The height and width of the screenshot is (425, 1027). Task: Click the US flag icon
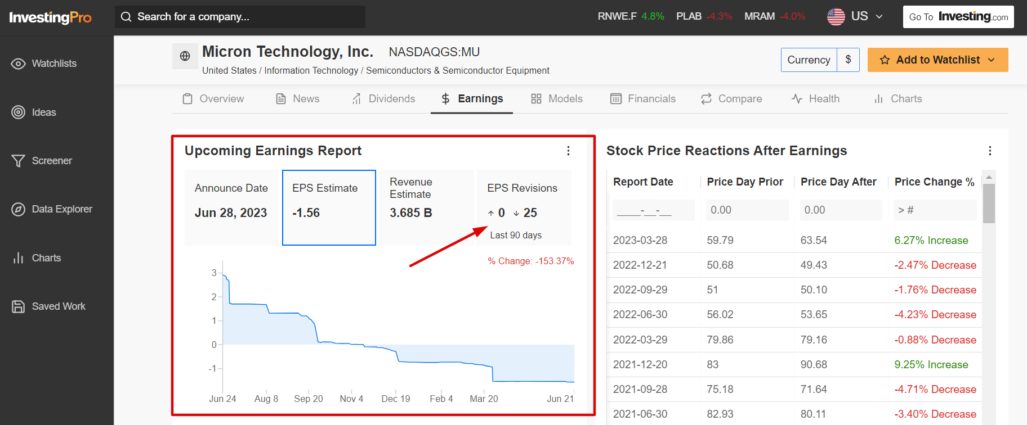pyautogui.click(x=836, y=17)
